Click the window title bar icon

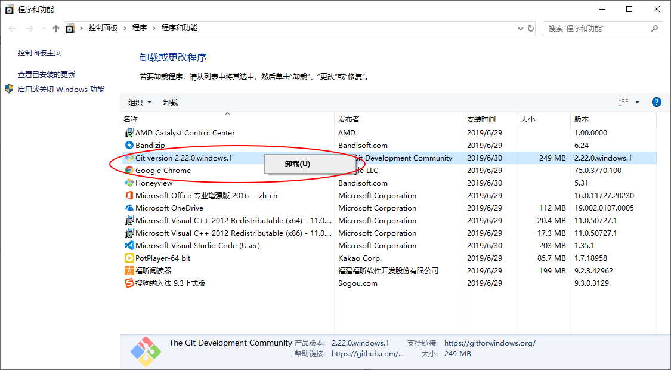pyautogui.click(x=9, y=9)
